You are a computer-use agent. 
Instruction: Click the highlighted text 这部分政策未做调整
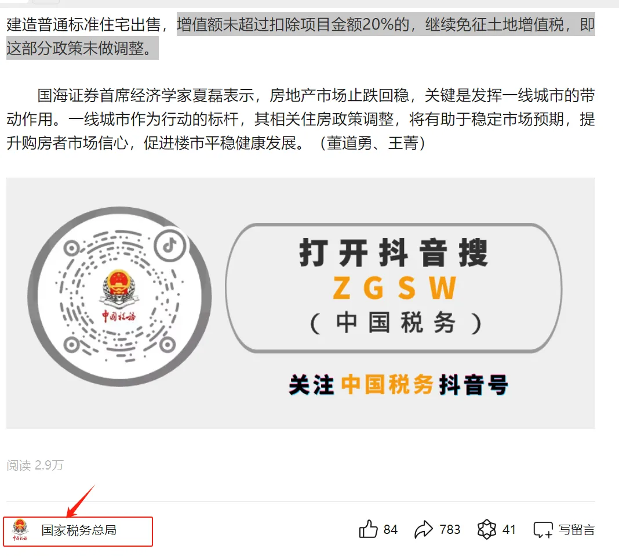pos(79,48)
